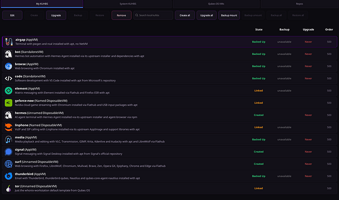
Task: Click the disabled Create button
Action: [34, 15]
